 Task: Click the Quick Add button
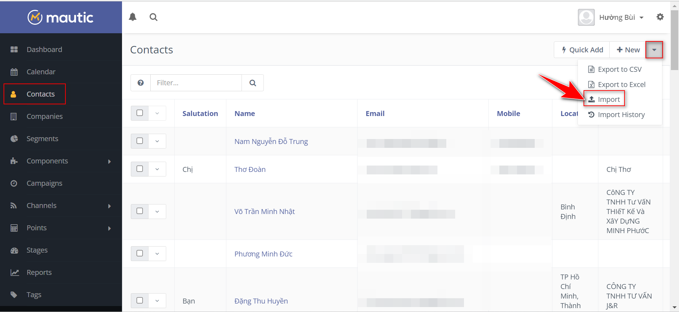[x=582, y=50]
